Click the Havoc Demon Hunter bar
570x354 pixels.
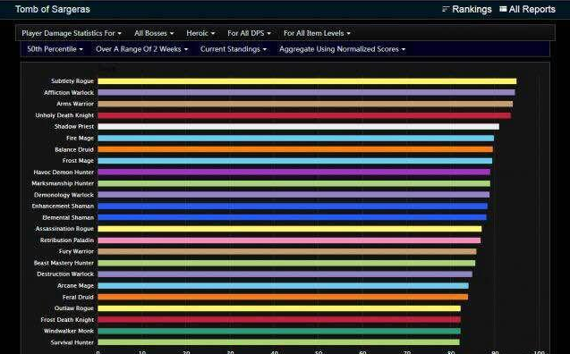pyautogui.click(x=294, y=173)
